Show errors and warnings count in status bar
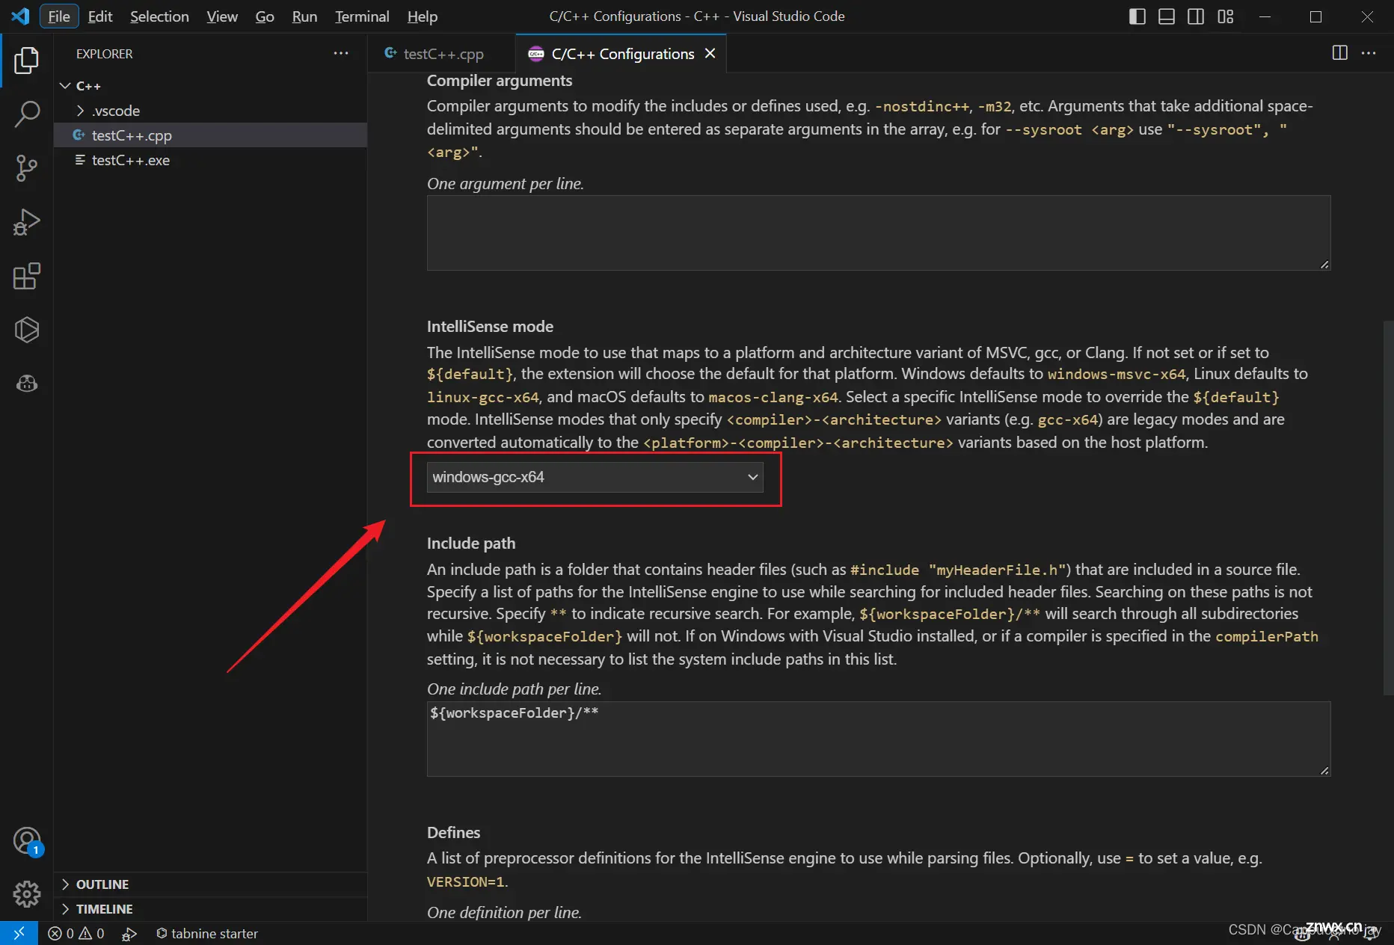This screenshot has width=1394, height=945. coord(76,933)
